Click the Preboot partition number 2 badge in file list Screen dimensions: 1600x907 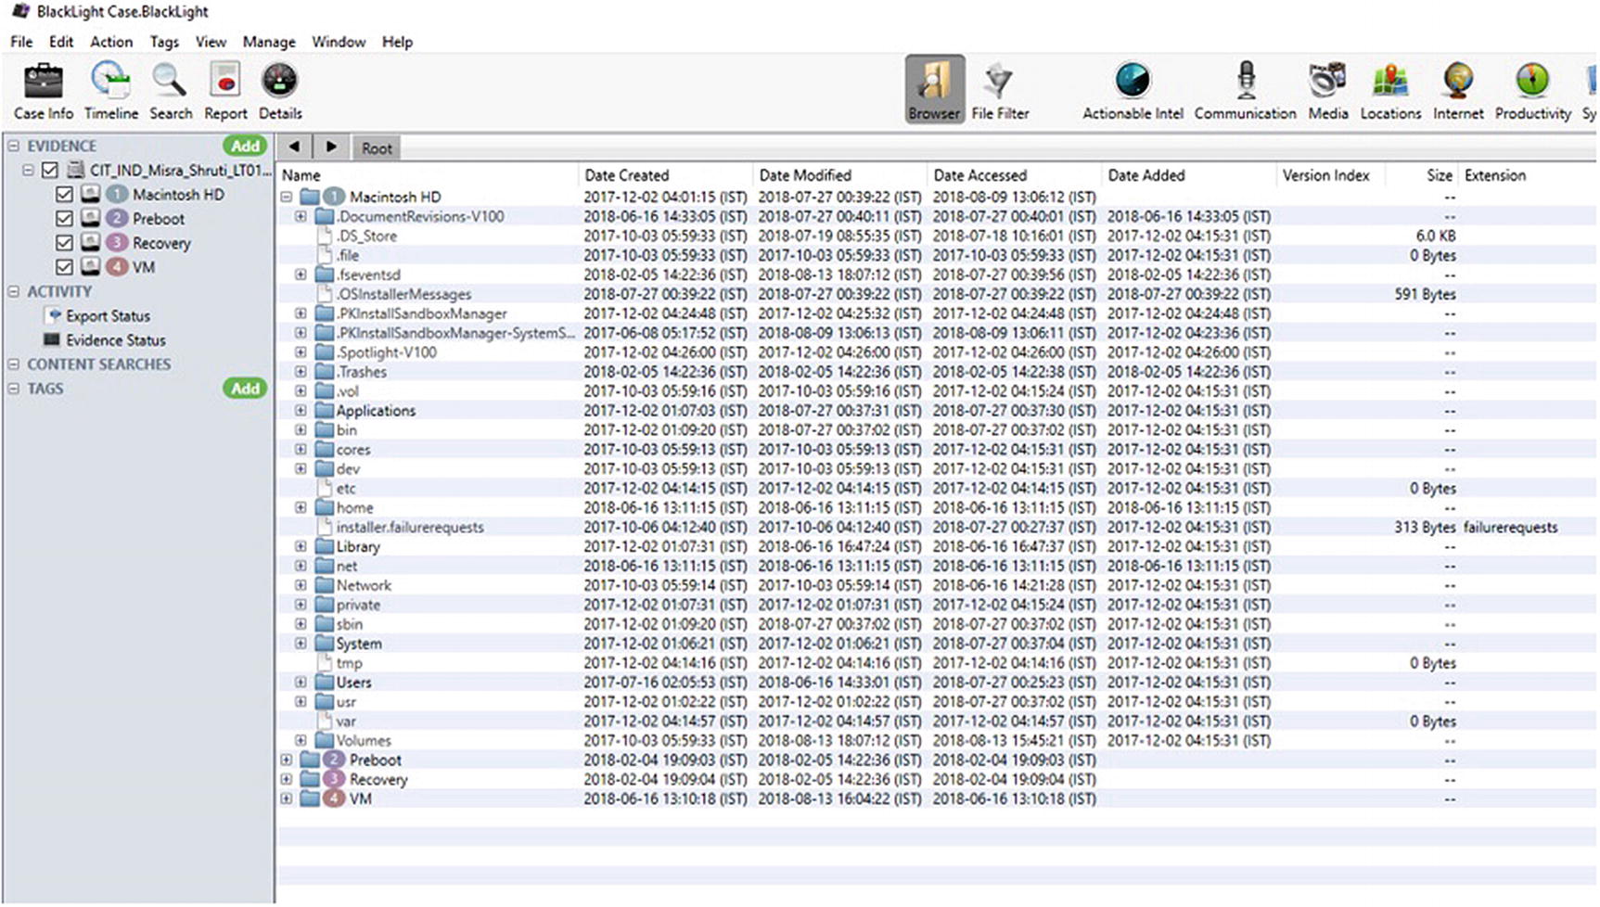pyautogui.click(x=334, y=760)
